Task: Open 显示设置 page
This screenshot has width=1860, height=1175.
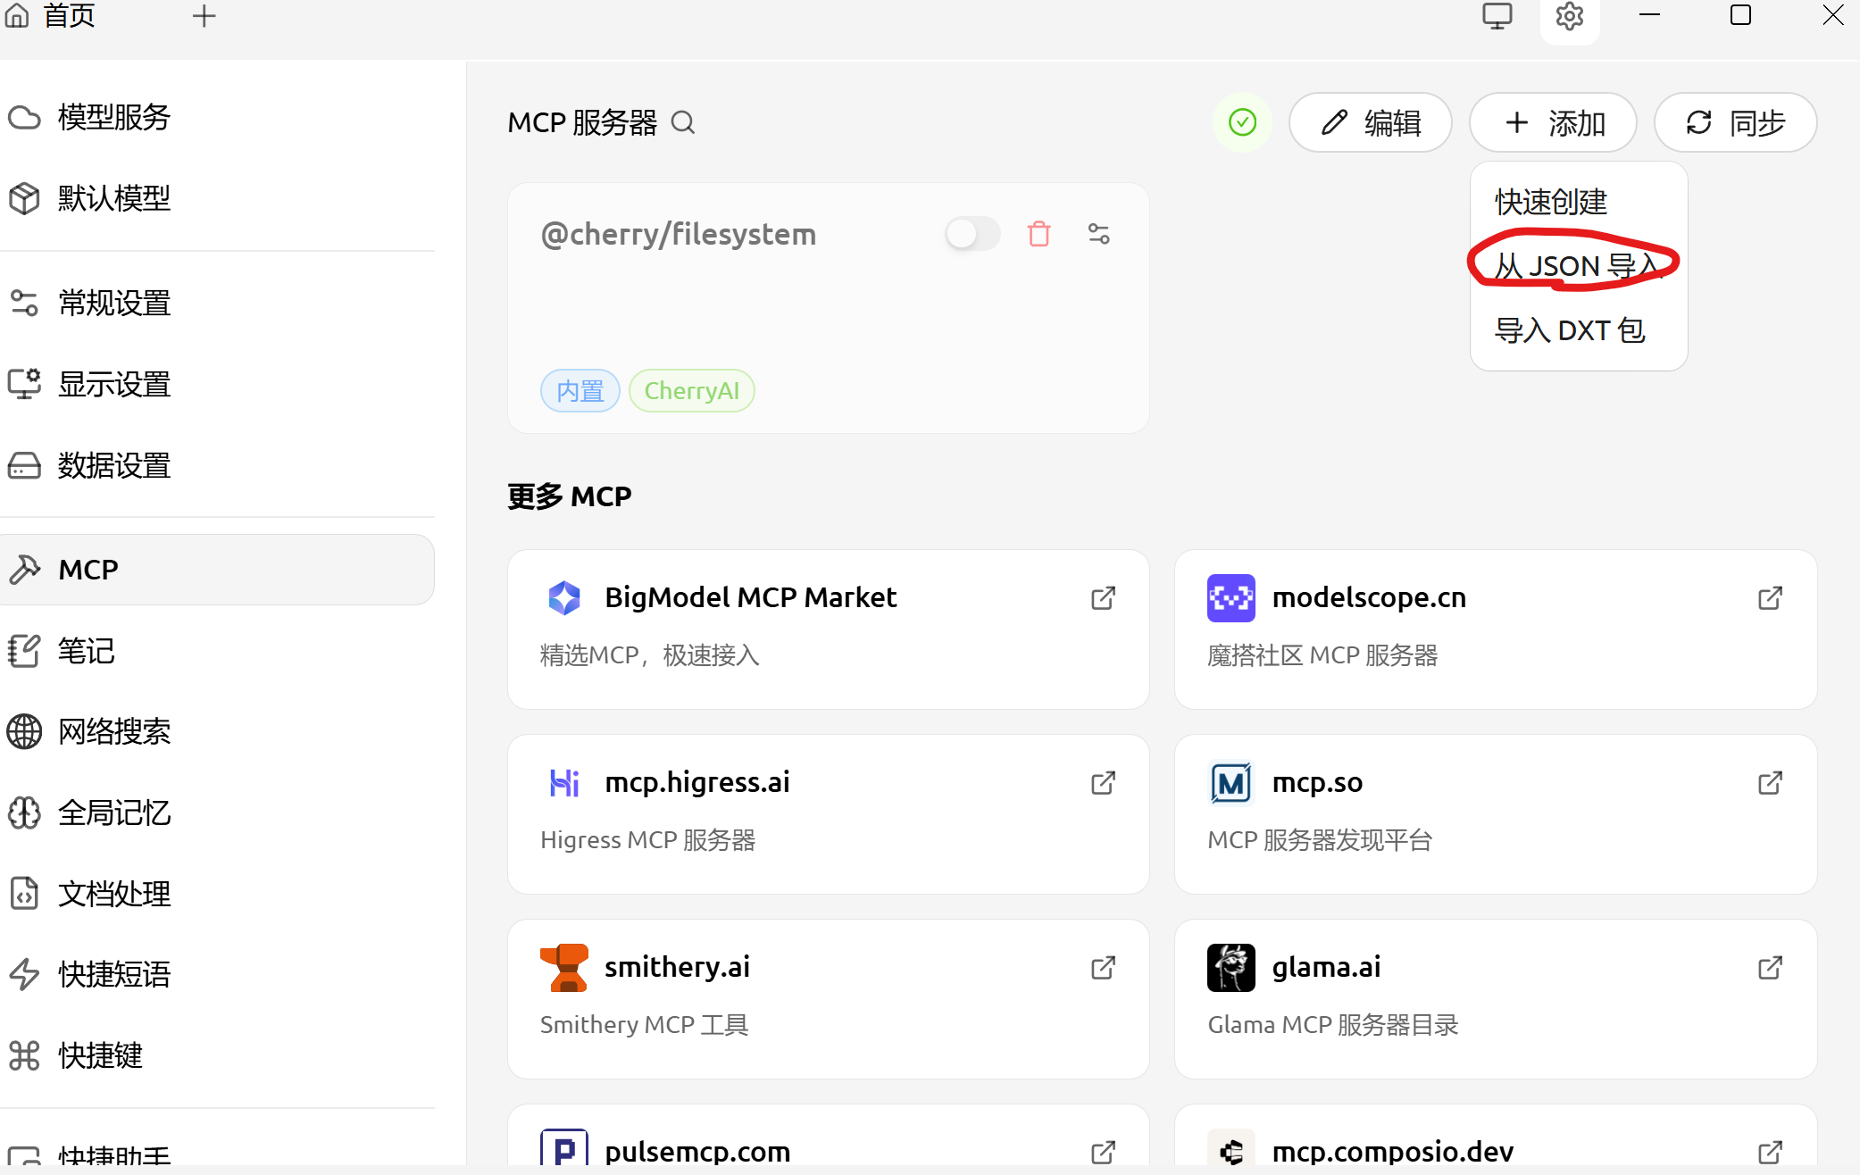Action: click(x=217, y=385)
